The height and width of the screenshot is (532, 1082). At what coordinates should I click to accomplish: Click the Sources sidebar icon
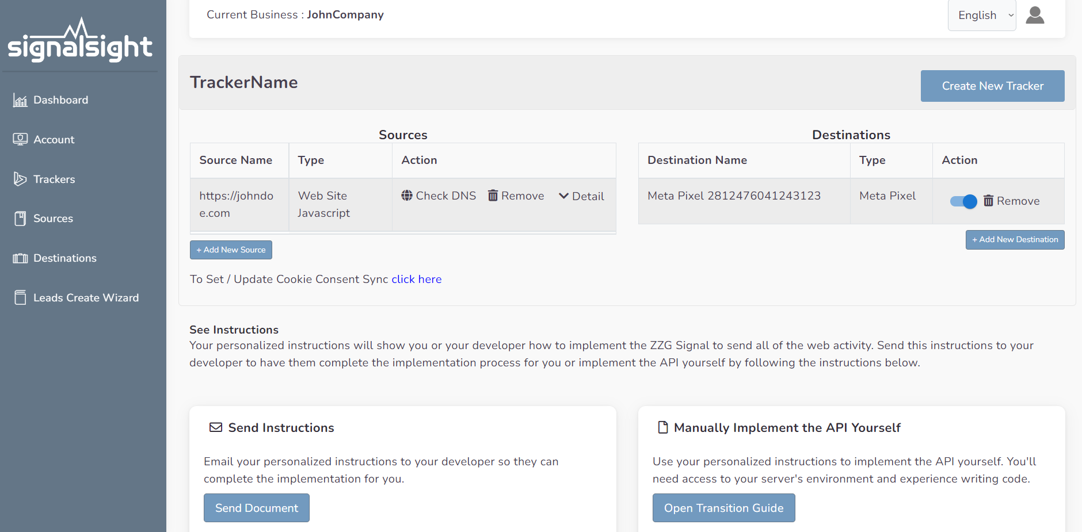pos(20,219)
